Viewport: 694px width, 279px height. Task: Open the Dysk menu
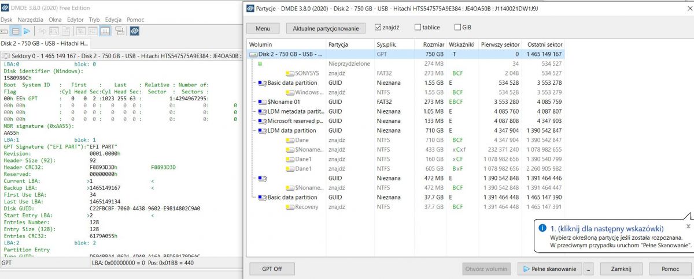pyautogui.click(x=6, y=20)
